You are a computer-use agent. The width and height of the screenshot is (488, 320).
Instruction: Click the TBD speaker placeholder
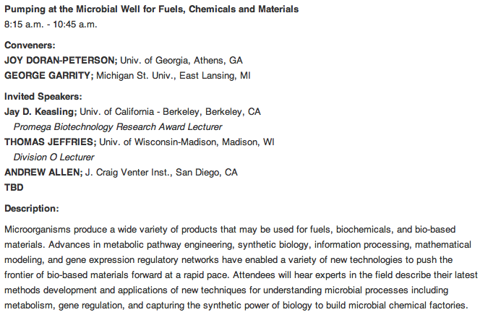(14, 187)
